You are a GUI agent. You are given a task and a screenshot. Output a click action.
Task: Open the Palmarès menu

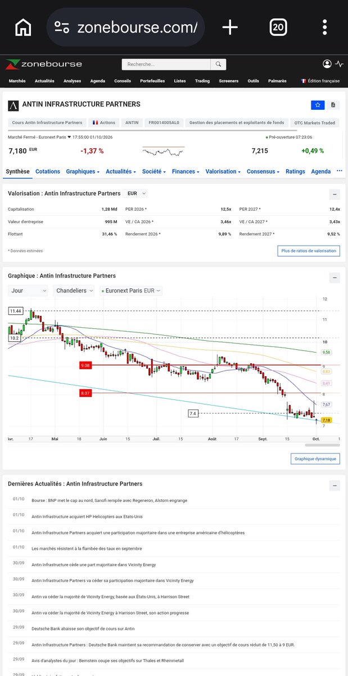pos(277,81)
